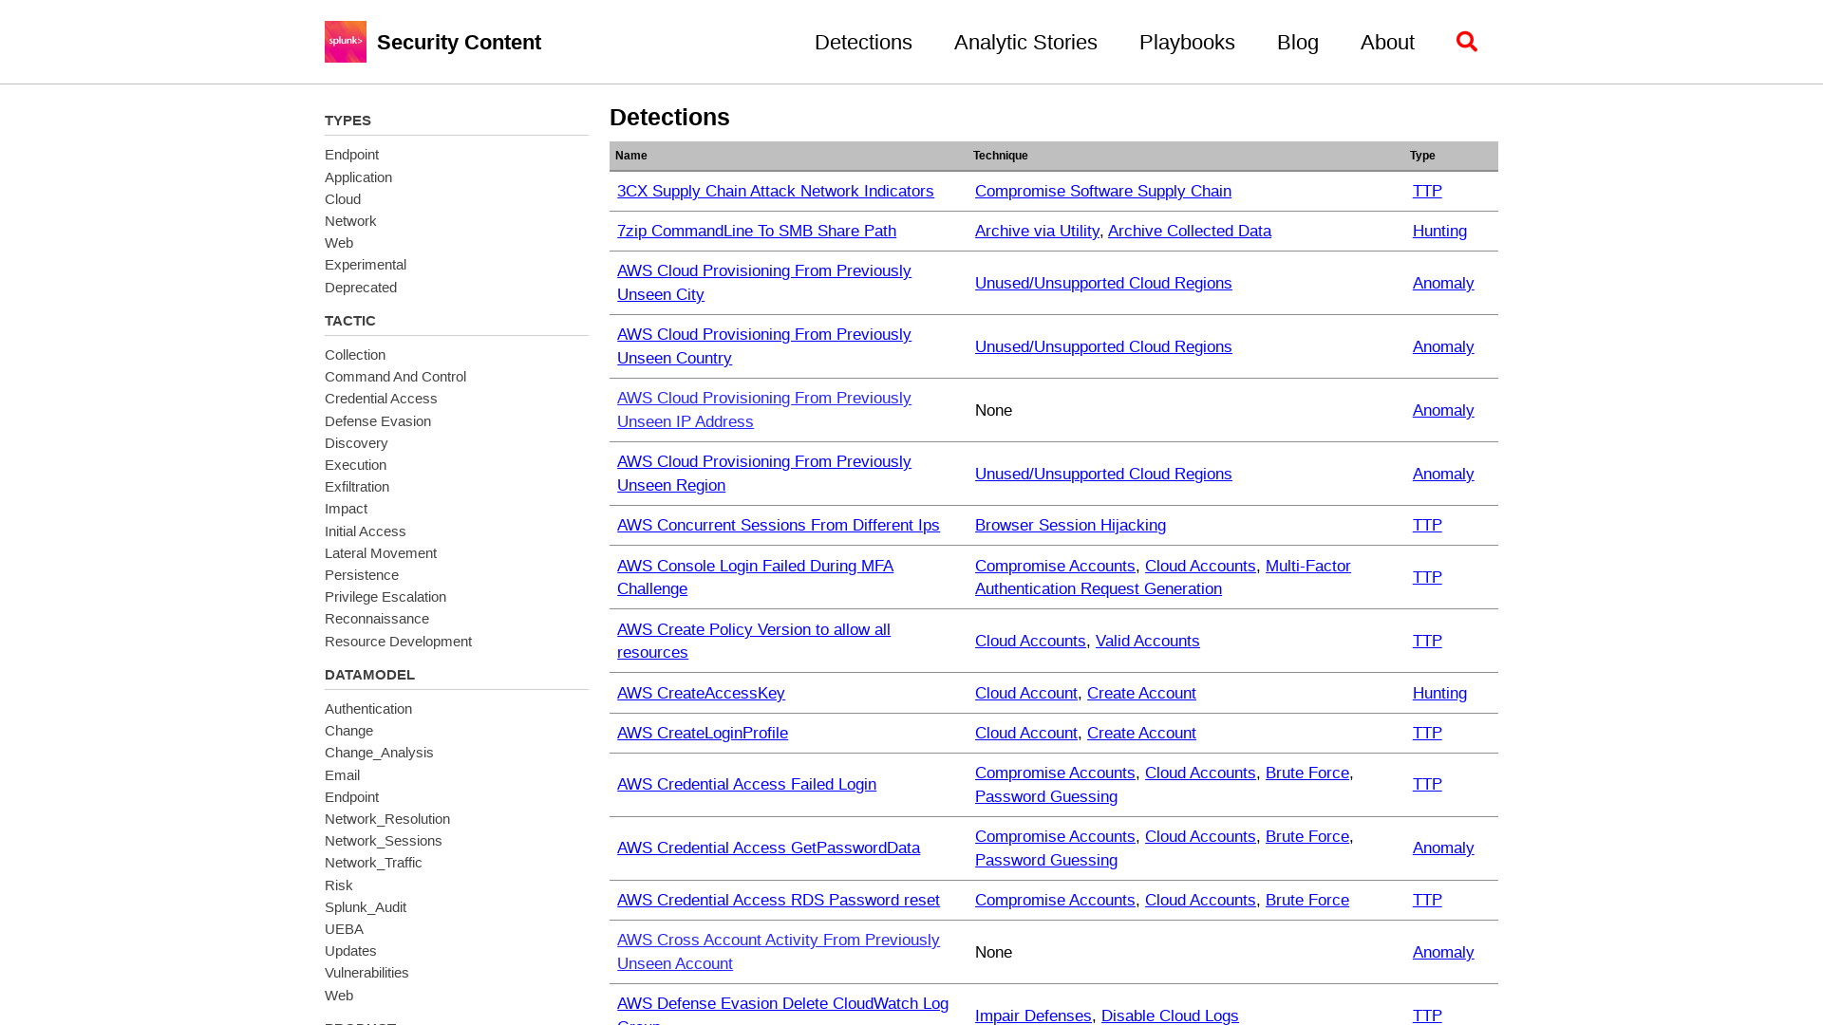Select the Defense Evasion tactic
This screenshot has width=1823, height=1025.
tap(378, 421)
